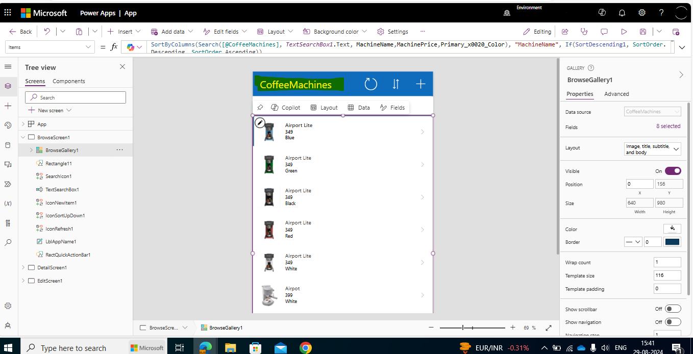The height and width of the screenshot is (354, 693).
Task: Click the add new item plus icon in the app
Action: pyautogui.click(x=420, y=84)
